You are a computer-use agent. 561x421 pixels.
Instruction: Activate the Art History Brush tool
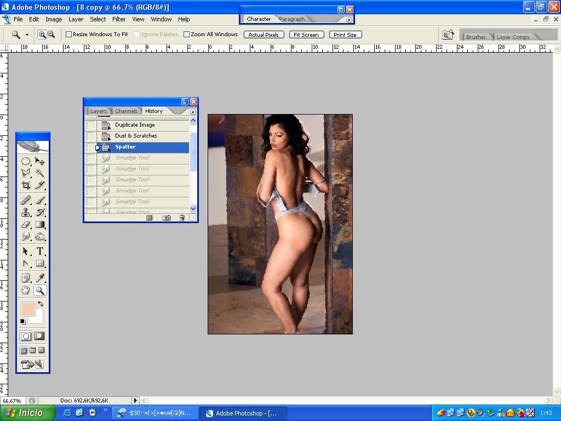tap(39, 212)
